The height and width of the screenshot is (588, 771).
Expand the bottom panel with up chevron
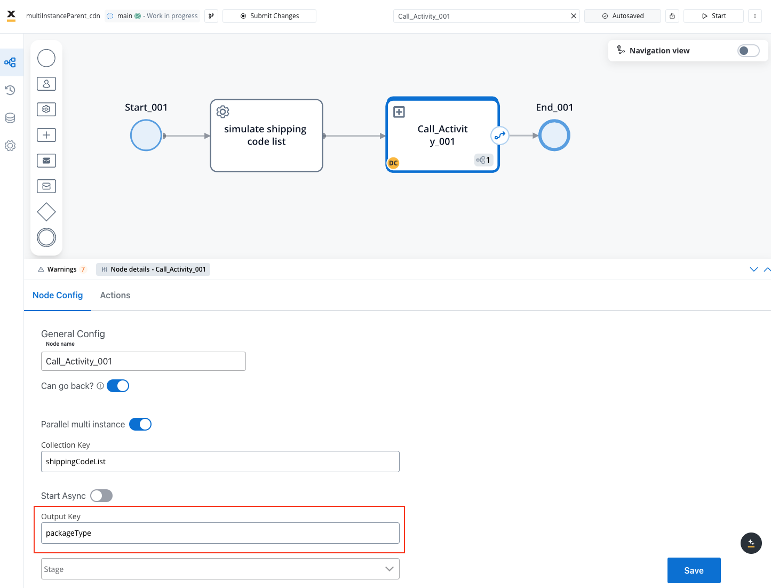click(x=767, y=269)
